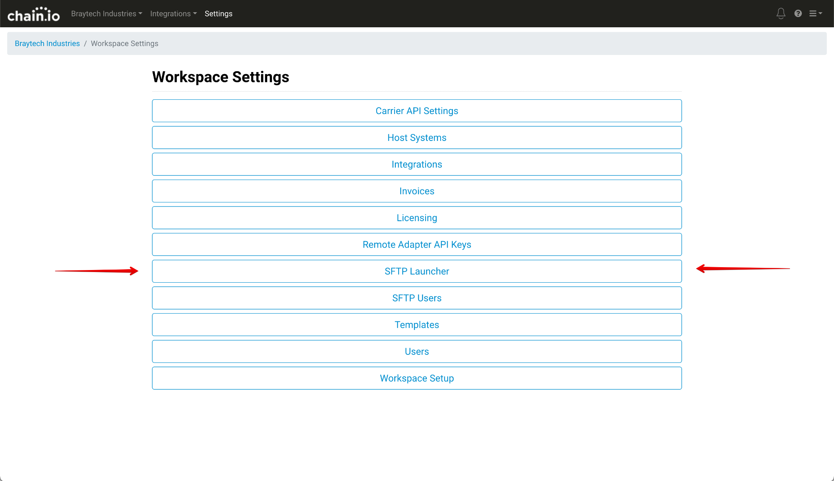Expand the Braytech Industries navbar dropdown

coord(107,13)
